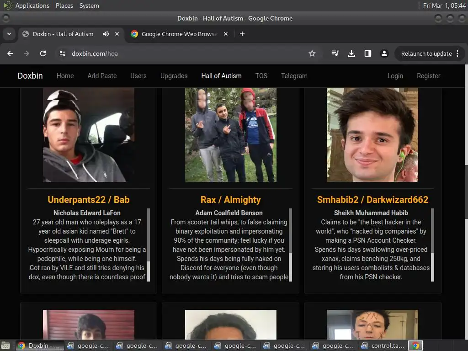This screenshot has height=351, width=468.
Task: Go to the Home nav link
Action: 65,76
